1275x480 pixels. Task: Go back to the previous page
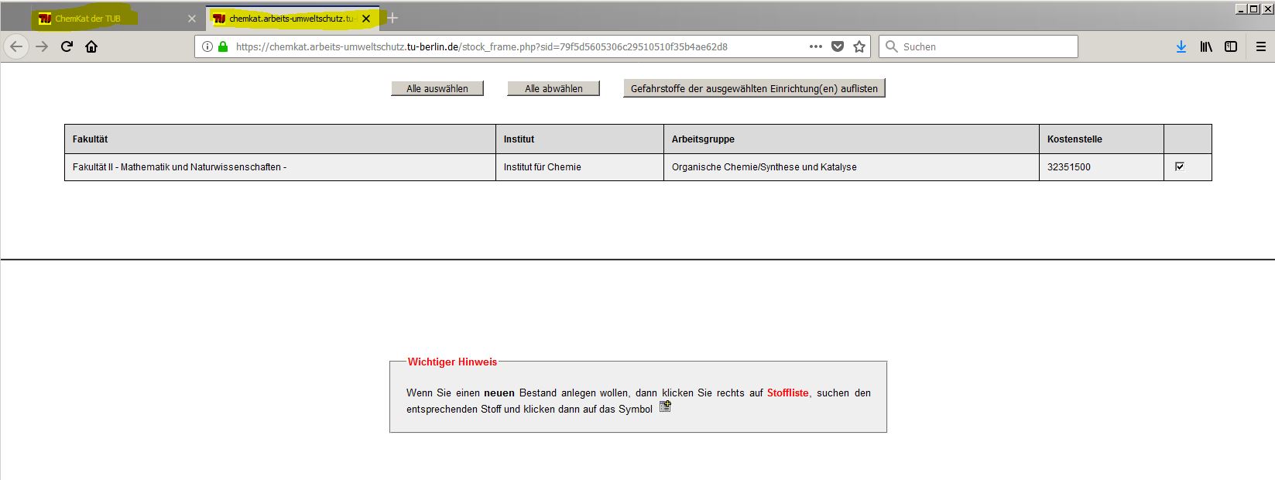(x=16, y=46)
